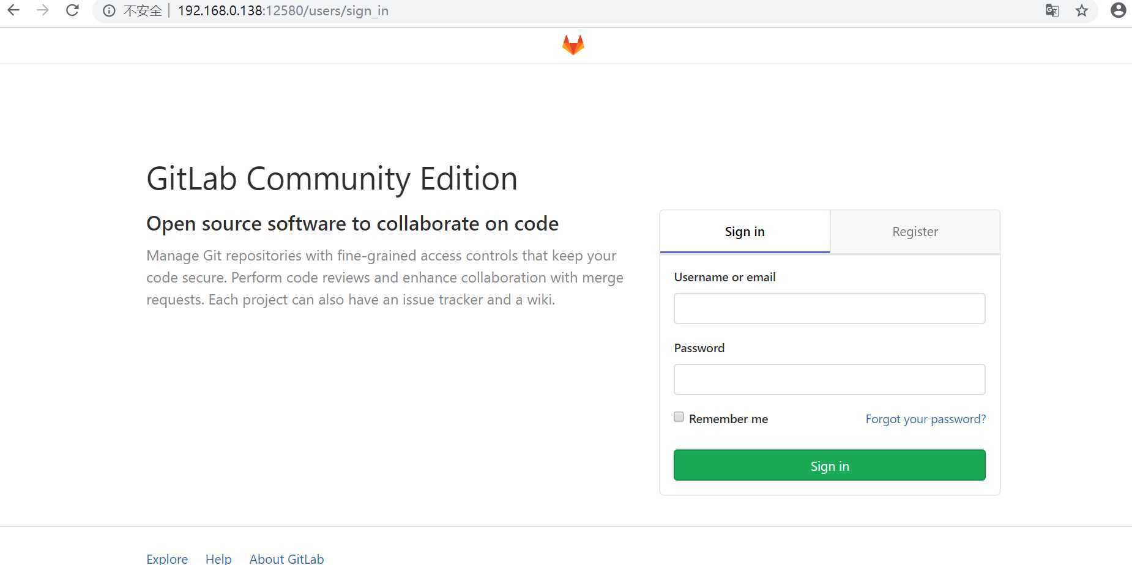The image size is (1132, 565).
Task: Click the browser forward arrow
Action: point(43,10)
